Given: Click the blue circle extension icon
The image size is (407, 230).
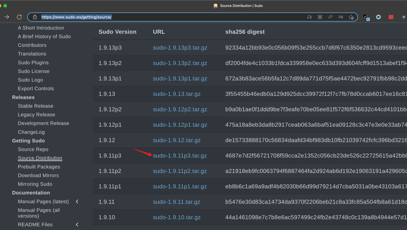Looking at the screenshot, I should [x=378, y=17].
